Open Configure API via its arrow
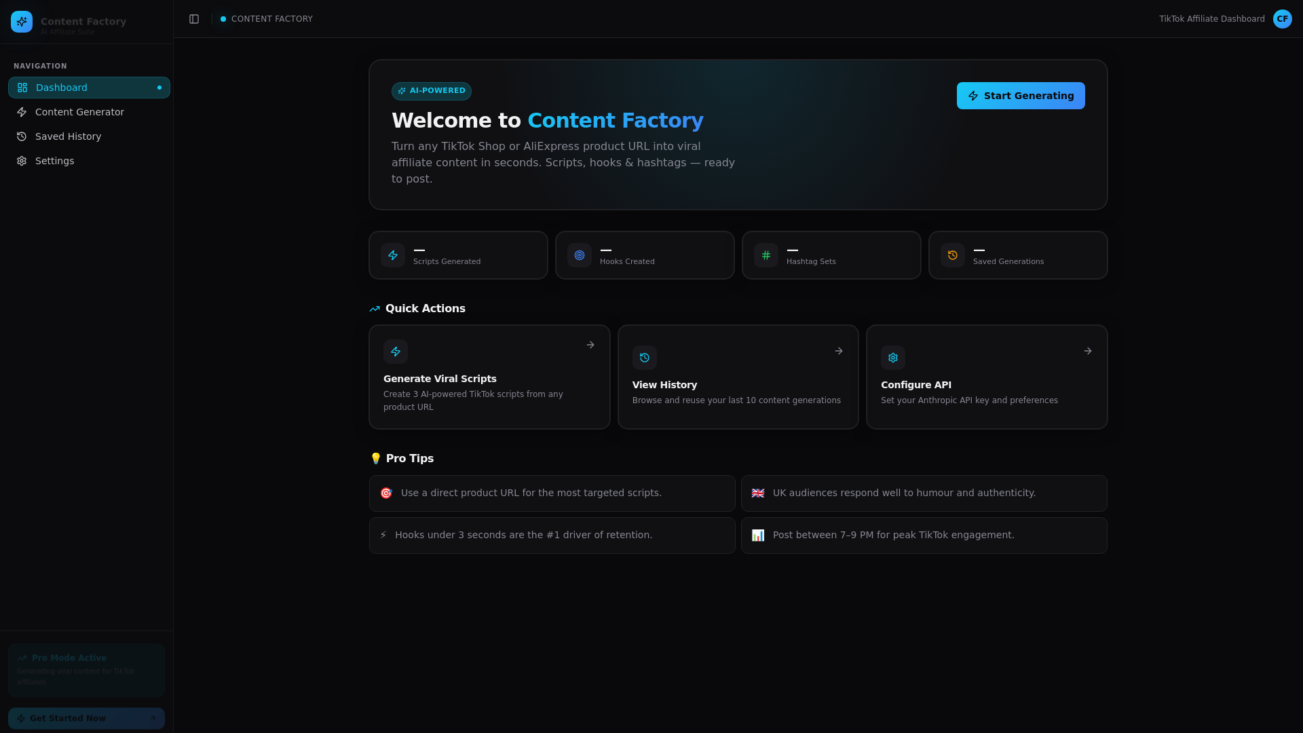Screen dimensions: 1303x733 click(1087, 351)
